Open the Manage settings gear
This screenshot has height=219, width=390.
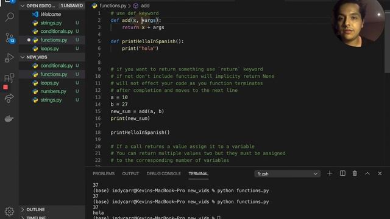[9, 211]
